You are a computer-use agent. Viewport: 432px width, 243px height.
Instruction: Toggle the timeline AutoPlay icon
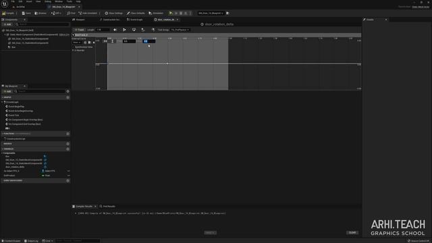[x=124, y=30]
